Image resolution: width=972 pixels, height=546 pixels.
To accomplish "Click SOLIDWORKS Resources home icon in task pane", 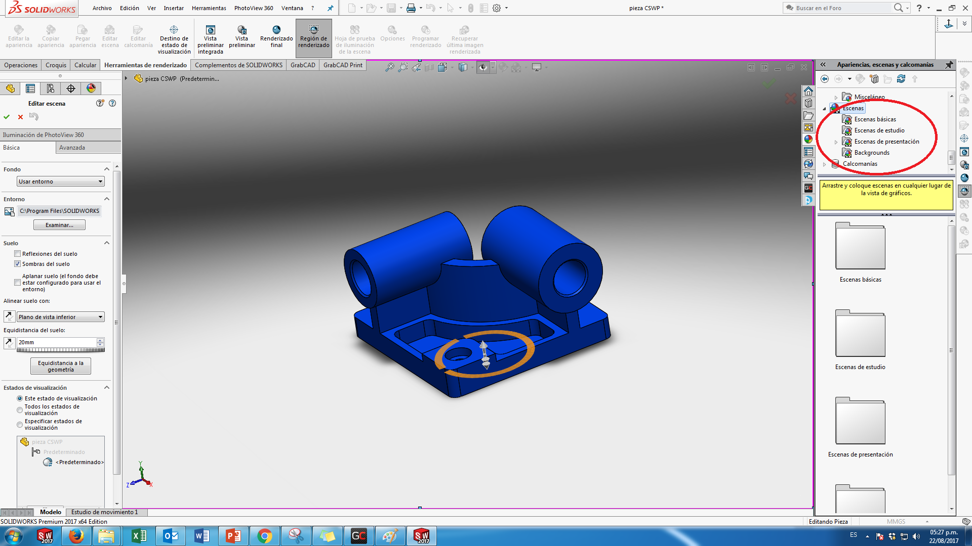I will 808,91.
